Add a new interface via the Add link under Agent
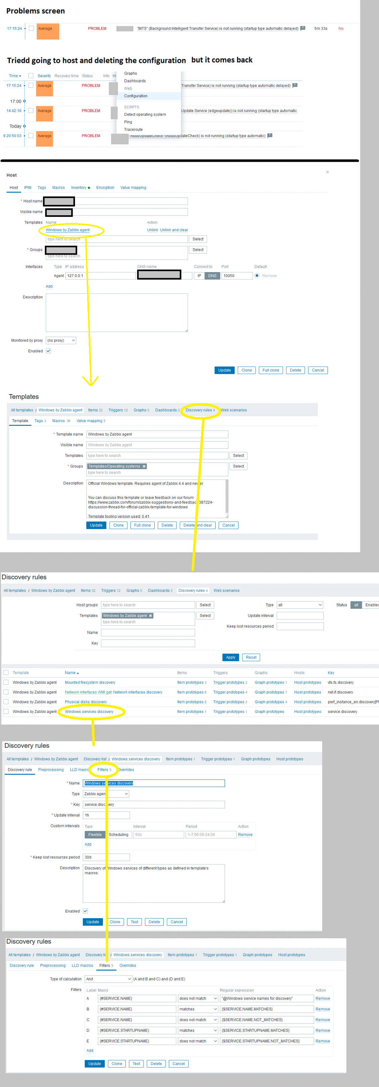The width and height of the screenshot is (379, 1087). pyautogui.click(x=49, y=287)
